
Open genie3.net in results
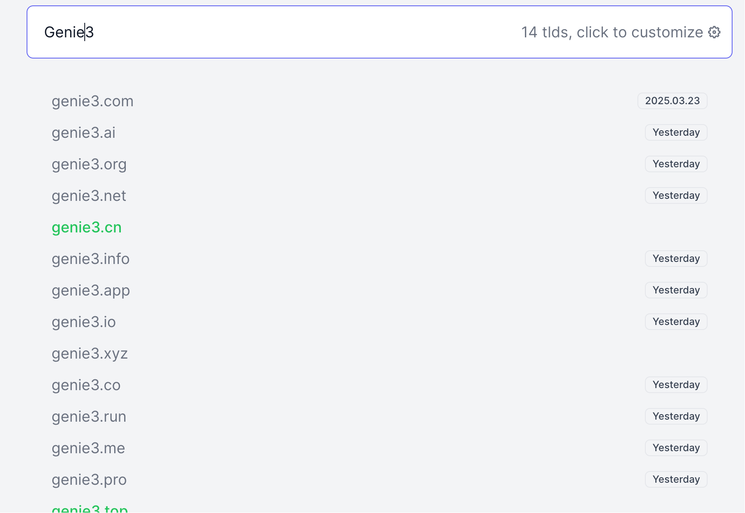[x=89, y=196]
